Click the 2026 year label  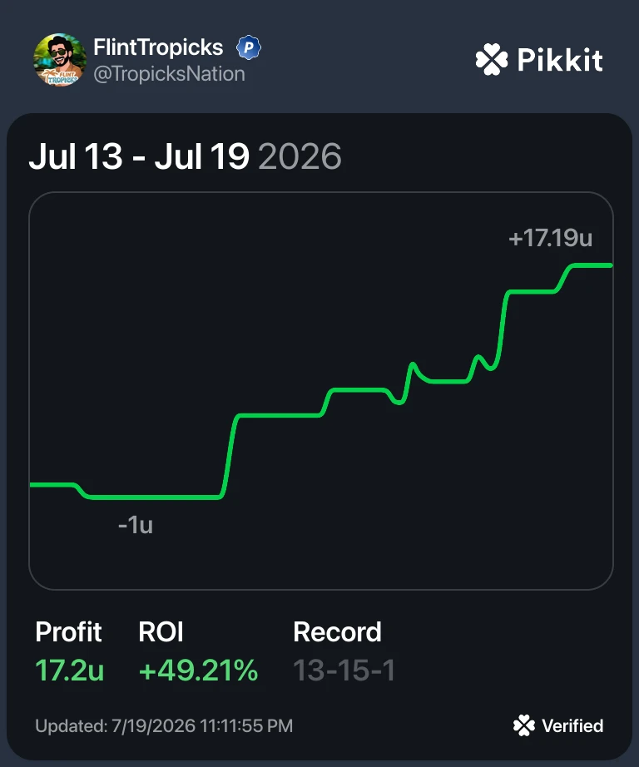[x=300, y=156]
